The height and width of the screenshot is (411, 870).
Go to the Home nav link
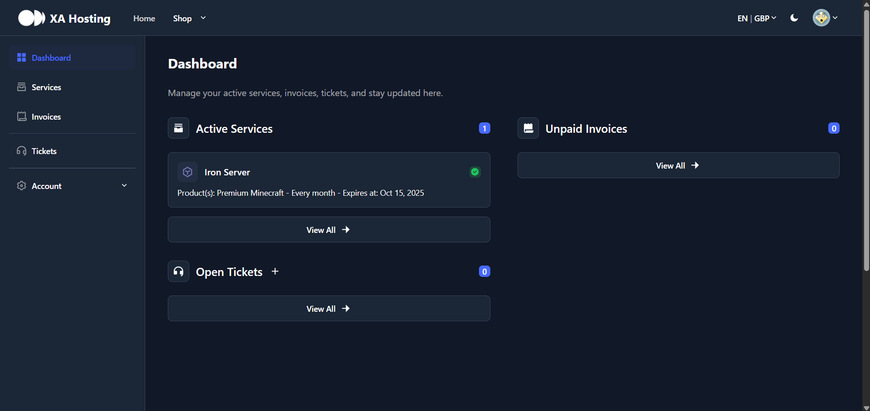[x=144, y=18]
